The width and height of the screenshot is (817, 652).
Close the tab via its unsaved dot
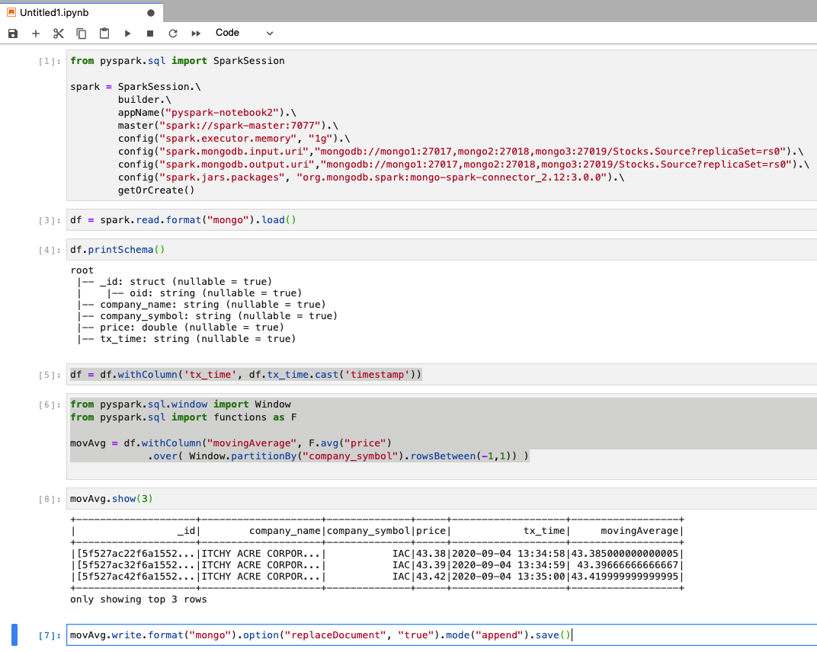[x=150, y=13]
